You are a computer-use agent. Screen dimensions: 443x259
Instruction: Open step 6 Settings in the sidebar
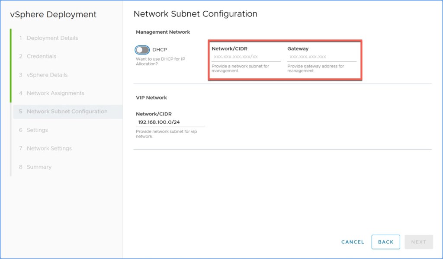click(x=37, y=130)
